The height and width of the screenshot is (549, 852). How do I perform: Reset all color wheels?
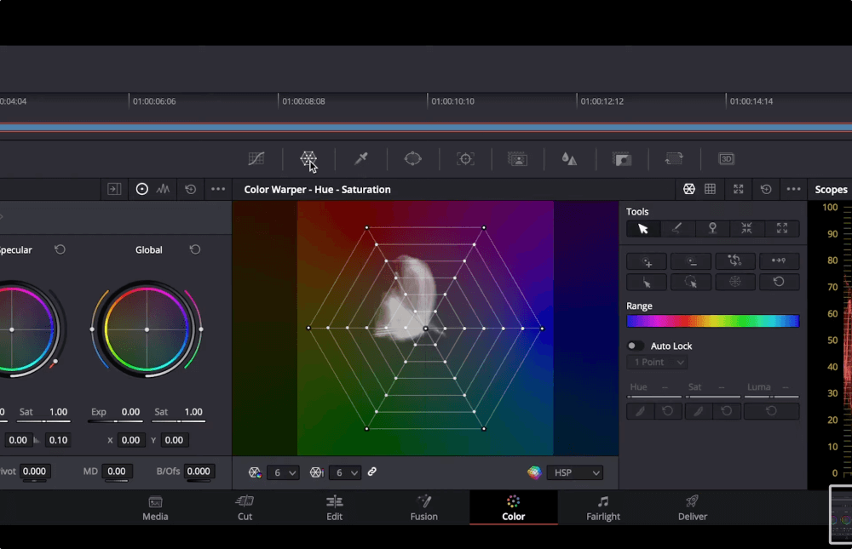click(190, 189)
